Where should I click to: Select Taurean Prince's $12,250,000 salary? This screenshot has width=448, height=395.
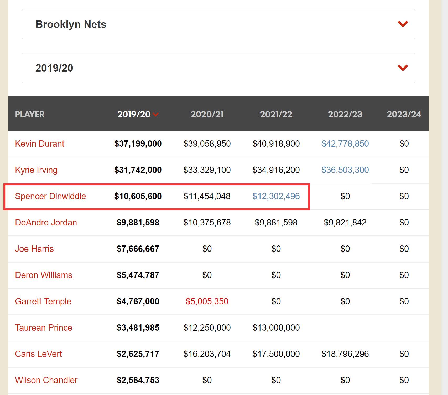point(207,328)
